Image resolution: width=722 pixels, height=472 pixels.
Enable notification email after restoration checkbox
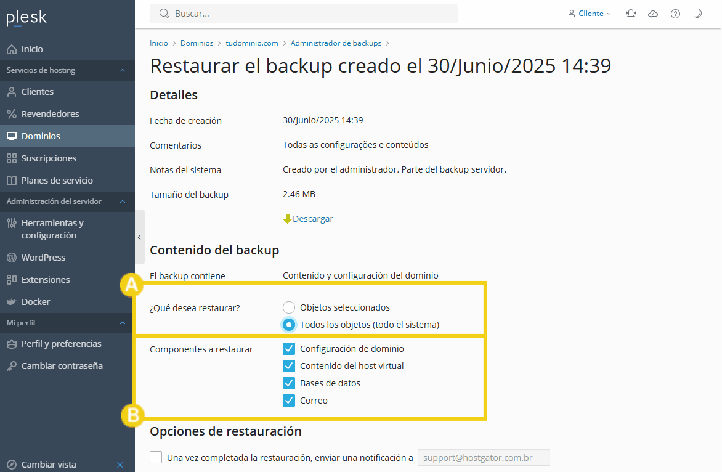click(156, 457)
